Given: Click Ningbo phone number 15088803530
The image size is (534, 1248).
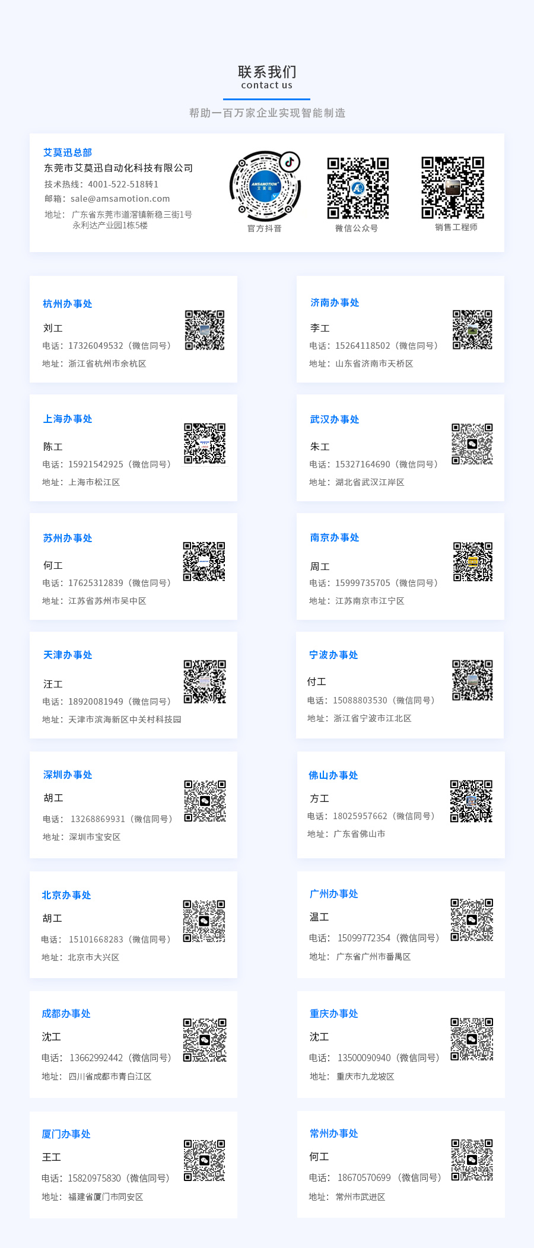Looking at the screenshot, I should pos(360,701).
